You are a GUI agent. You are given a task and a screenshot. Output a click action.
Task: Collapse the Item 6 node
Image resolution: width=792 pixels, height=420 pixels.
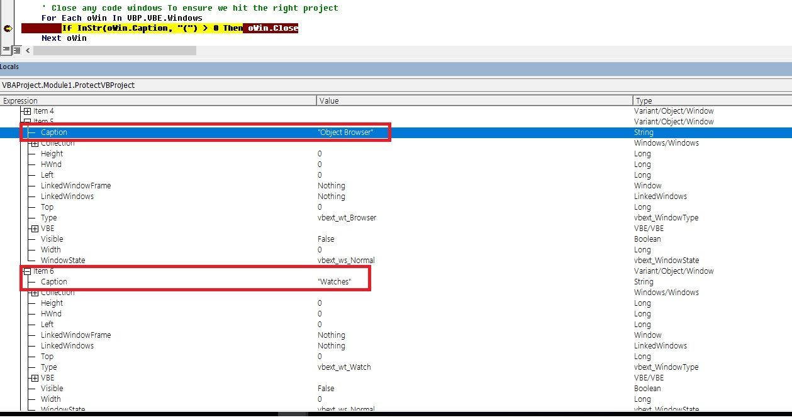coord(27,271)
